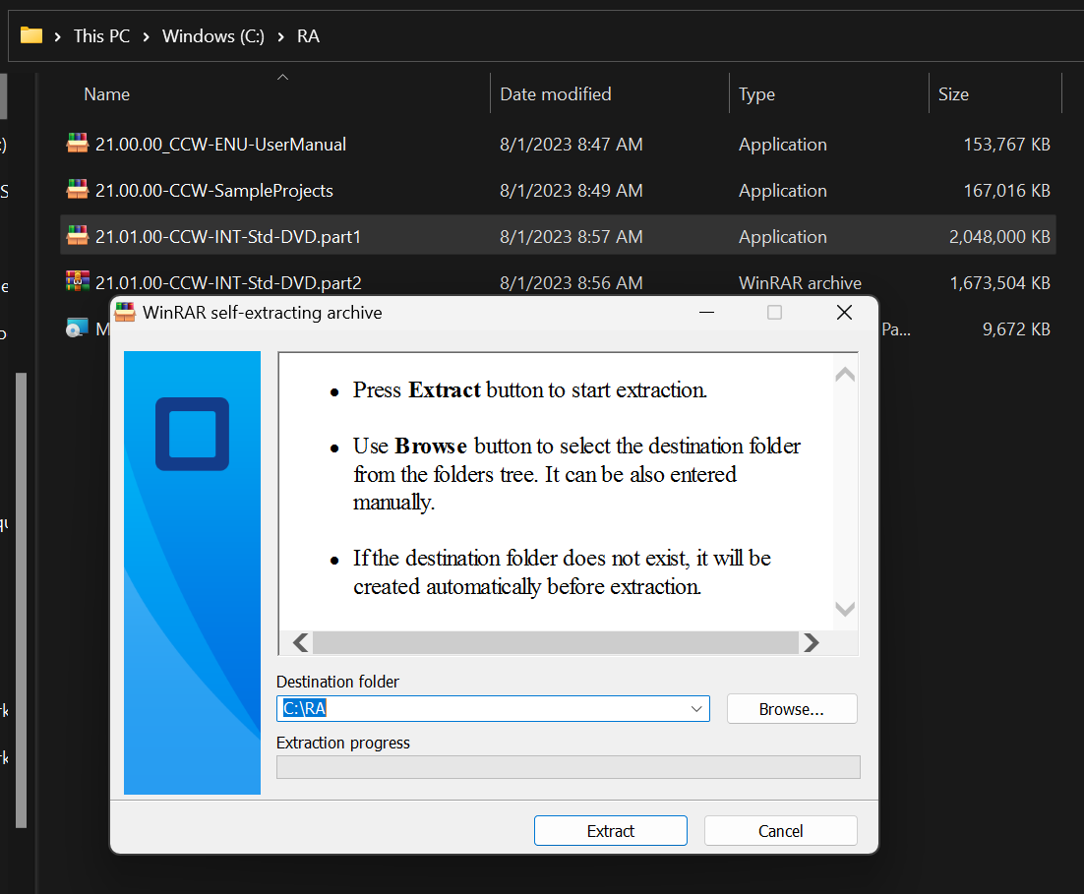Expand chevron after This PC in breadcrumb
Image resolution: width=1084 pixels, height=894 pixels.
[146, 36]
